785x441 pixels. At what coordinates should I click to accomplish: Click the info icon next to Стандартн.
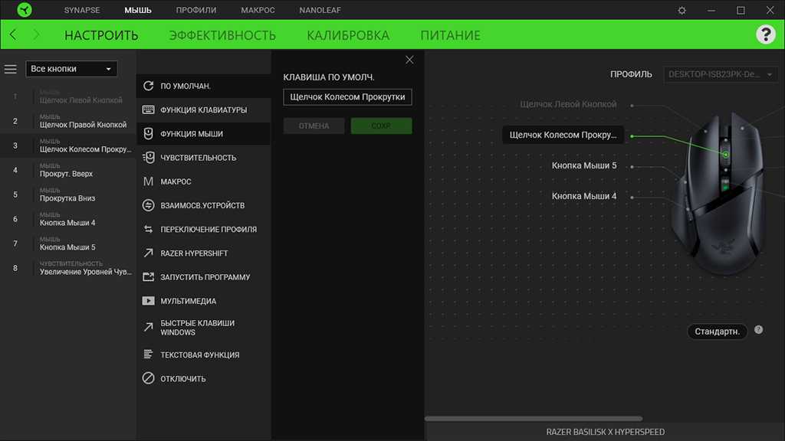pyautogui.click(x=759, y=330)
